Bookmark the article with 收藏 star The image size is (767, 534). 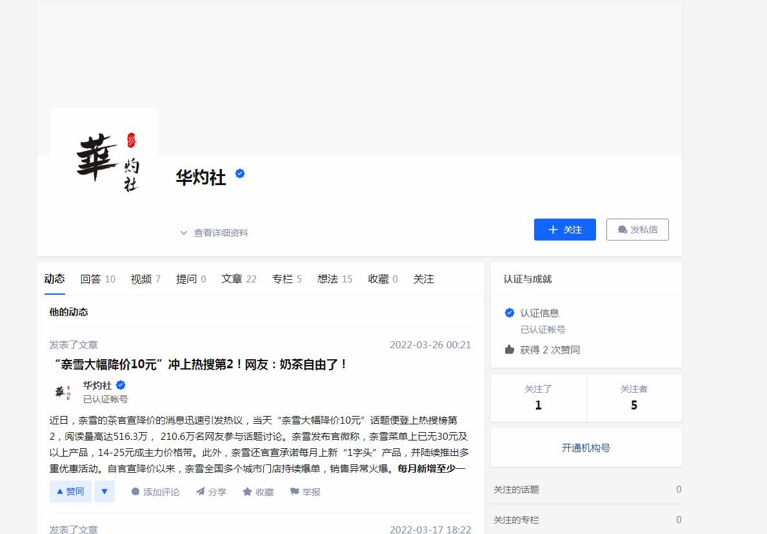(x=258, y=492)
